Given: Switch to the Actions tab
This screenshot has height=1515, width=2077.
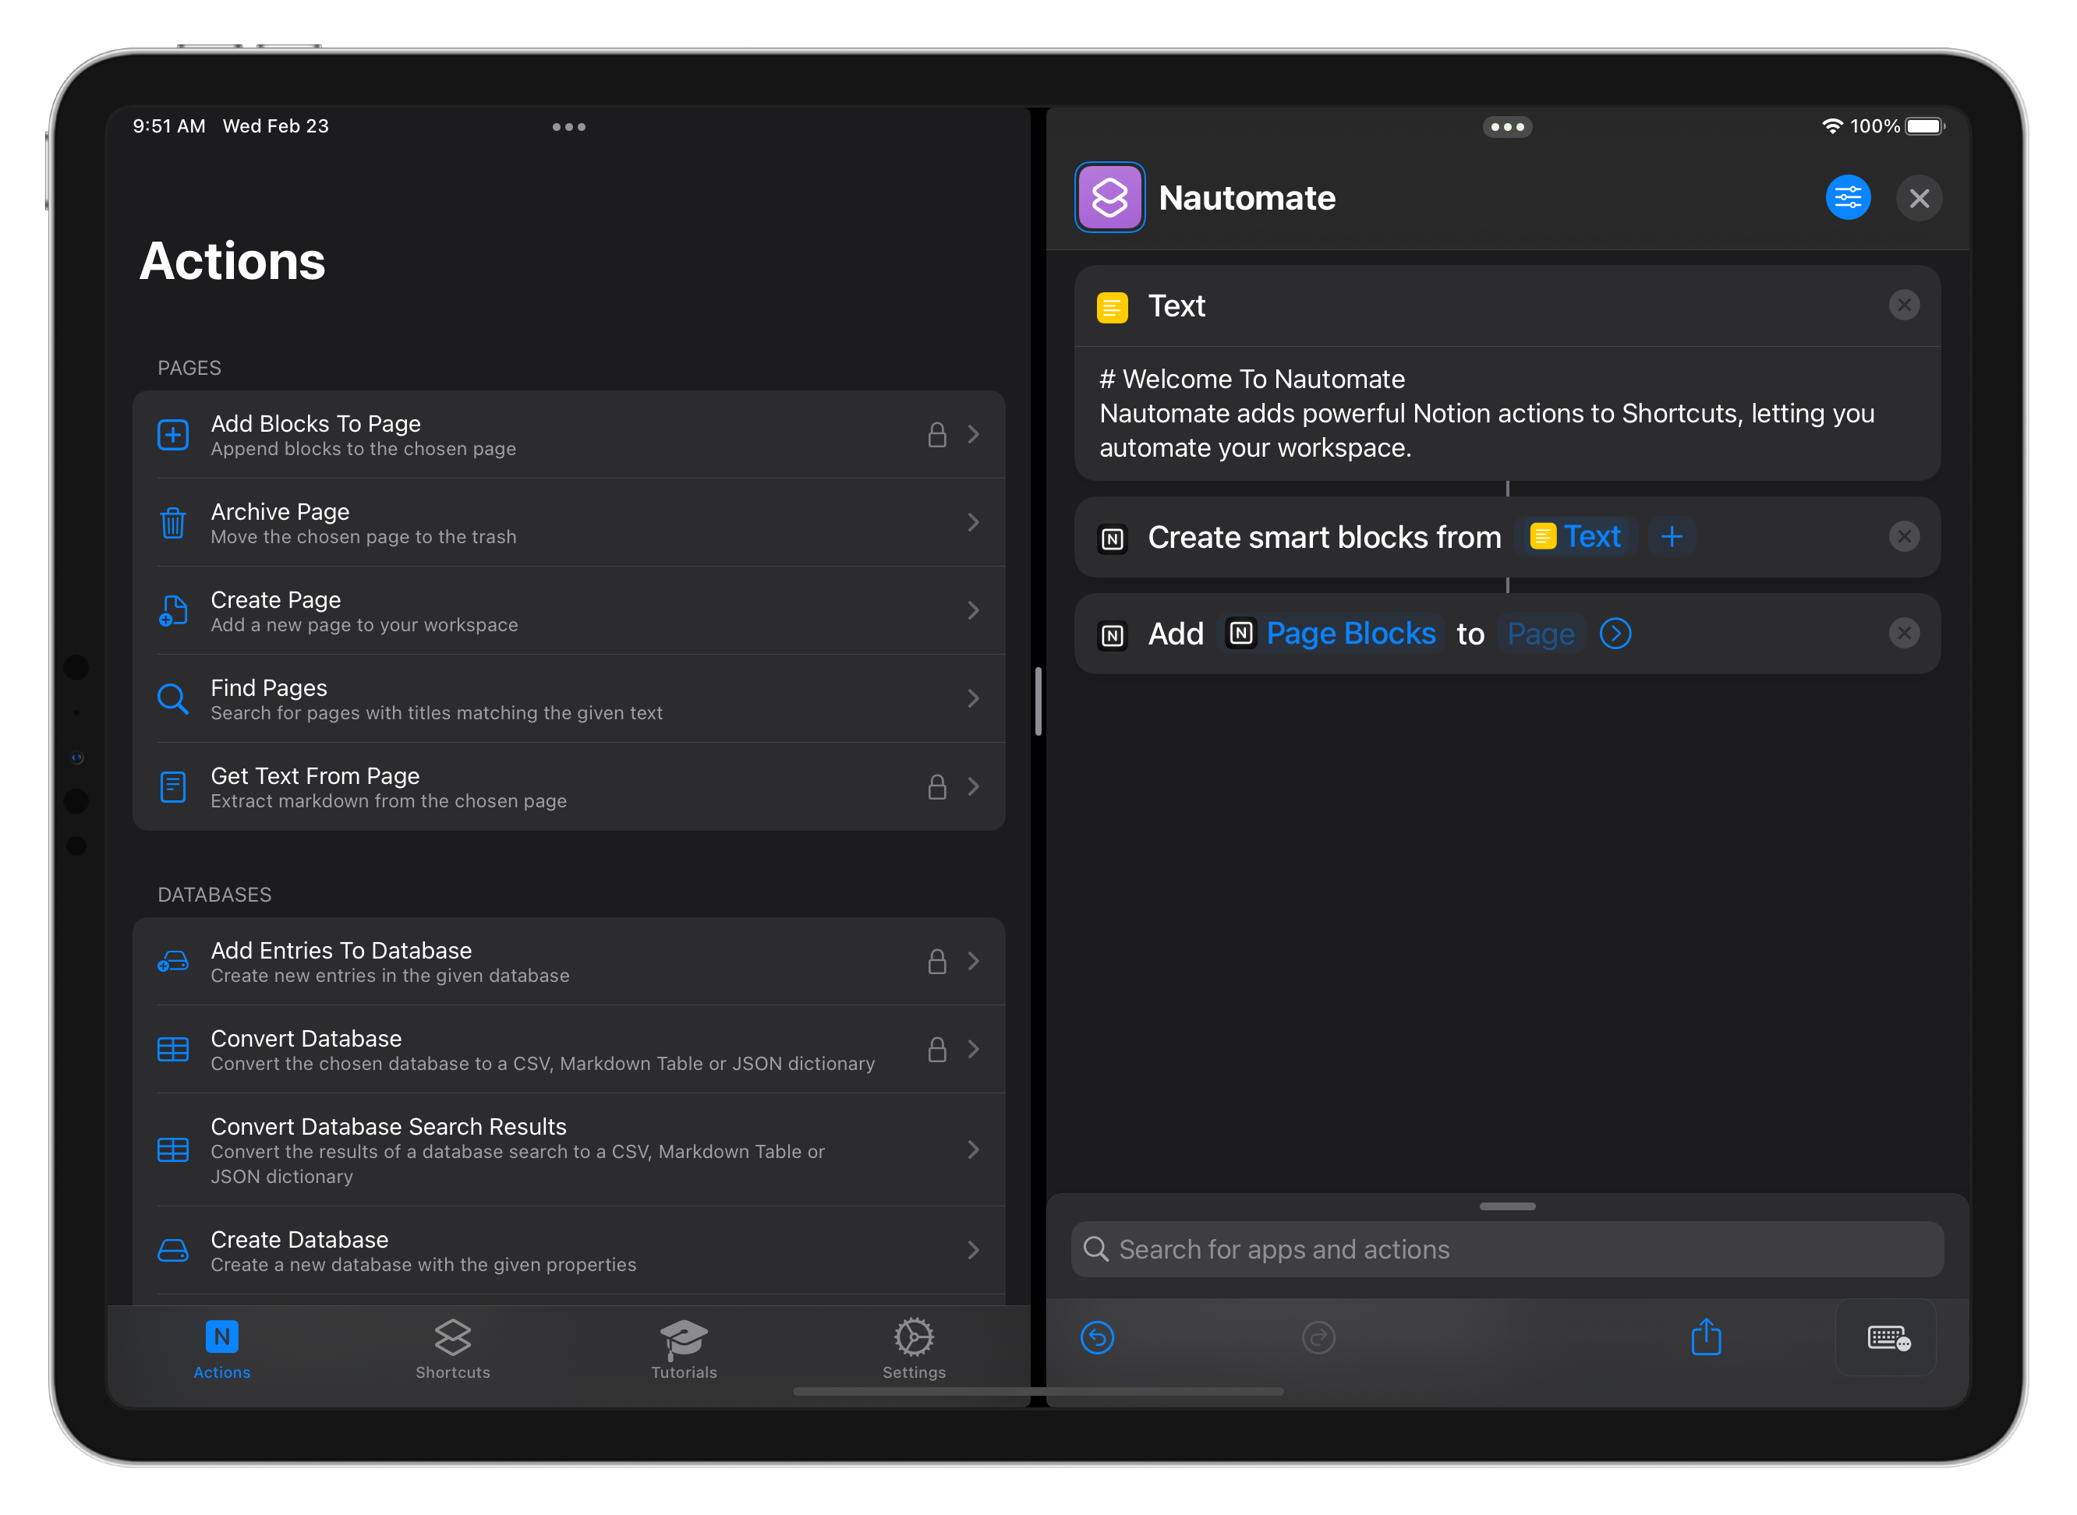Looking at the screenshot, I should click(222, 1349).
